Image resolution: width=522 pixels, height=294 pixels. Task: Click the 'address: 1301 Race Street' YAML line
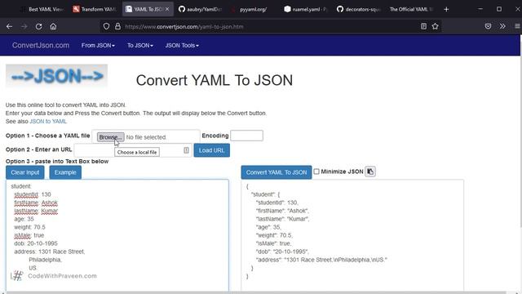50,252
